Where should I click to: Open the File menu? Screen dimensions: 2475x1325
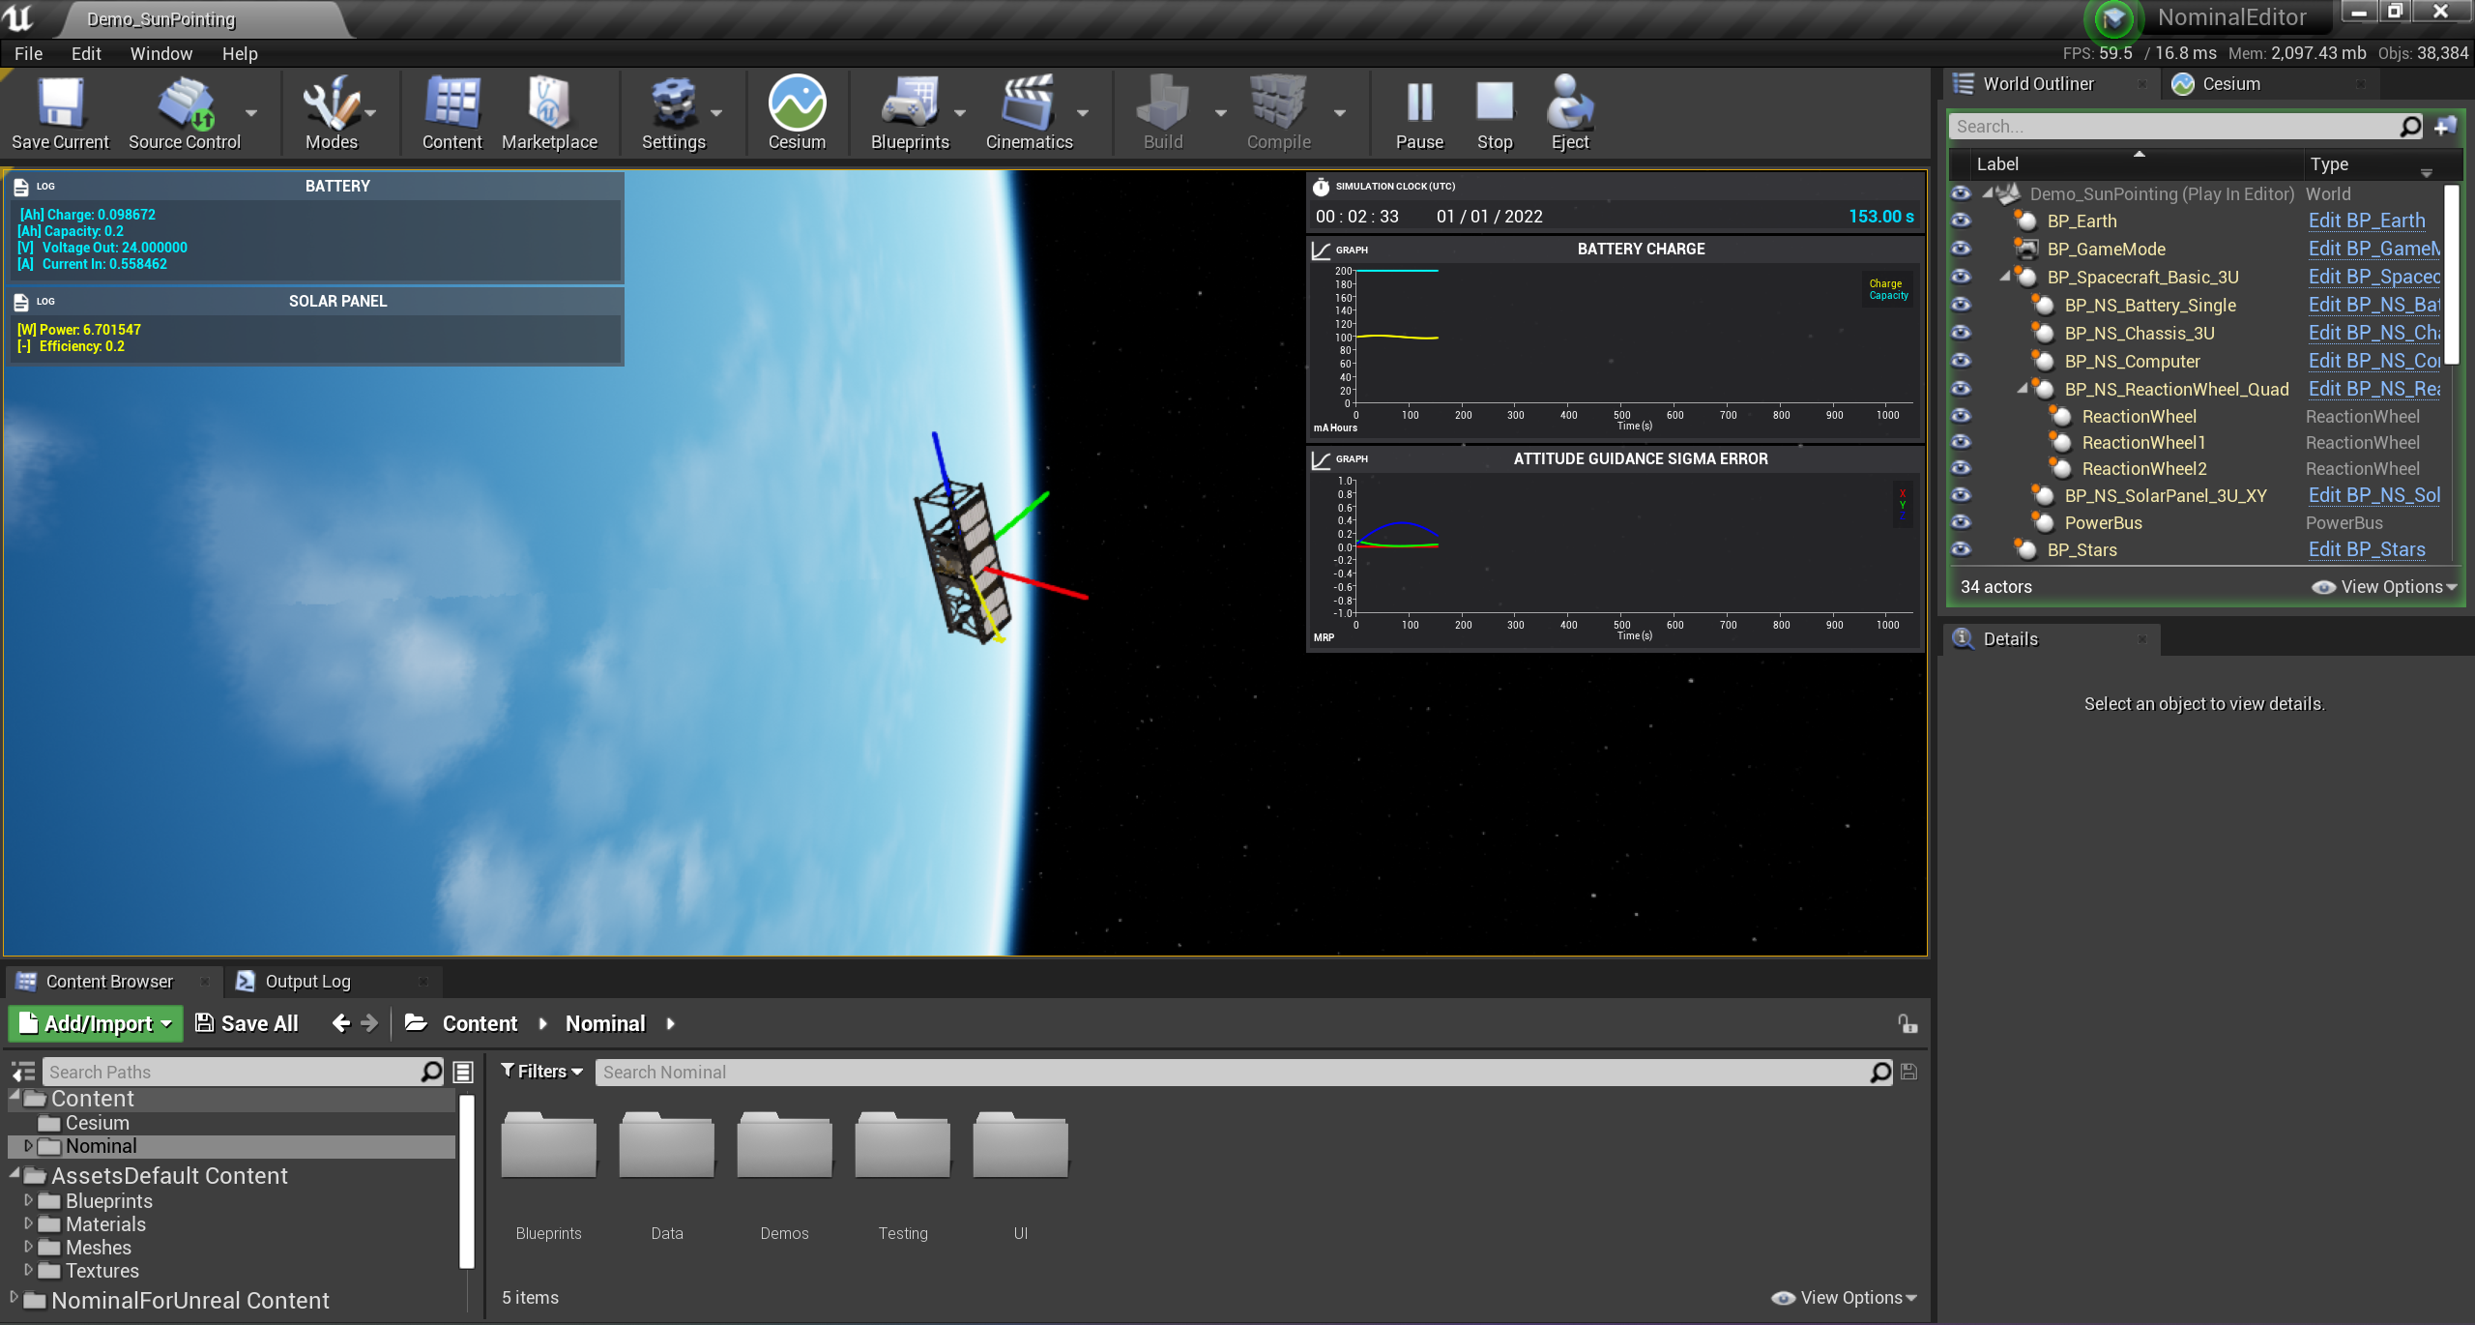[x=28, y=54]
